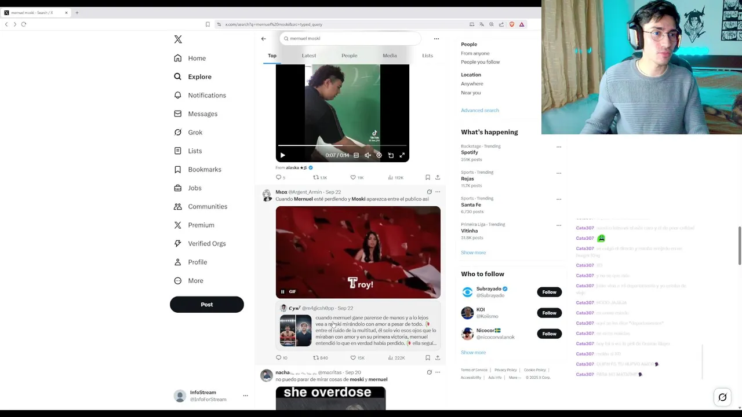This screenshot has height=417, width=742.
Task: Reply to the post with 10 replies
Action: pyautogui.click(x=281, y=357)
